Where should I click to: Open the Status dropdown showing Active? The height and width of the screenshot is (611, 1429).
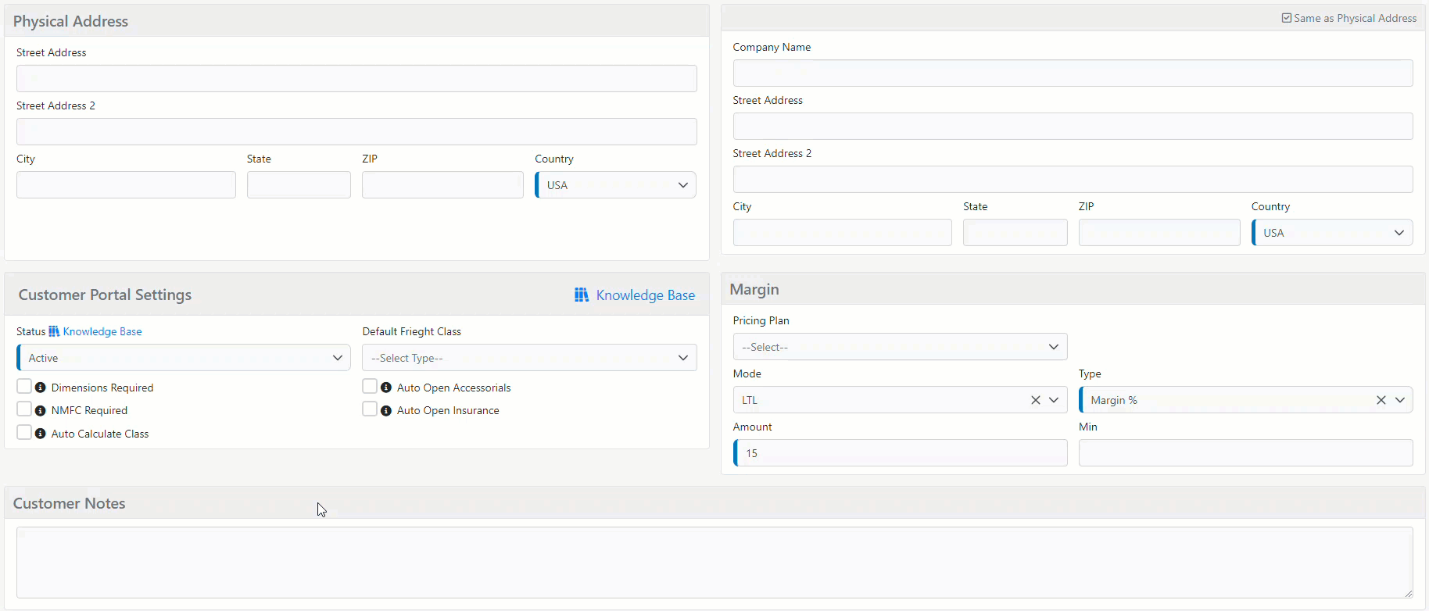[184, 358]
